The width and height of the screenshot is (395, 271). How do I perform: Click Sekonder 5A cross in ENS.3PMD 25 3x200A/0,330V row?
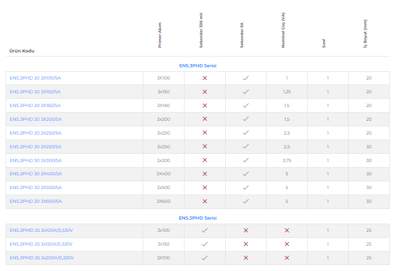(246, 258)
